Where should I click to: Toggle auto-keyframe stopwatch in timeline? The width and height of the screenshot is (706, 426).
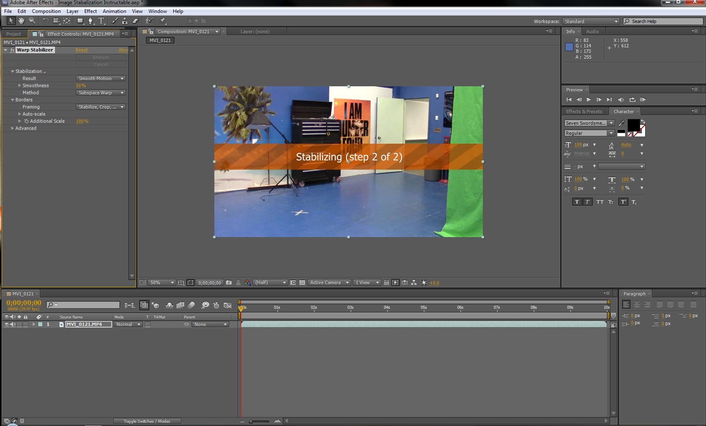pyautogui.click(x=216, y=305)
